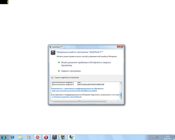175x140 pixels.
Task: Open the Windows Start menu
Action: [4, 137]
